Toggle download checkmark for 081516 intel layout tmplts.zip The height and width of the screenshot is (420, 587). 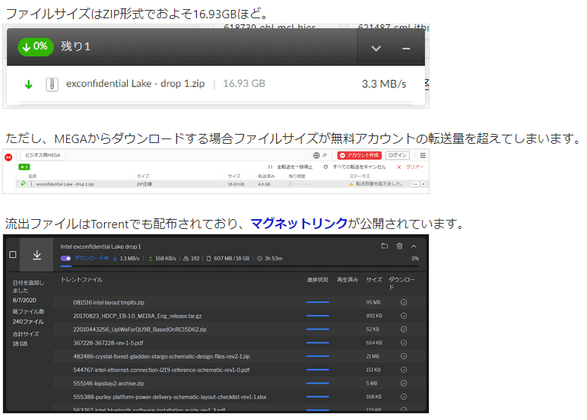404,302
